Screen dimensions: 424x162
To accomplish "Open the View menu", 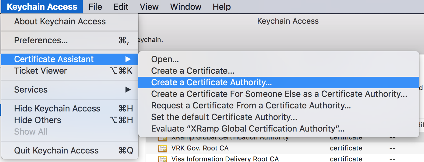I will click(149, 7).
